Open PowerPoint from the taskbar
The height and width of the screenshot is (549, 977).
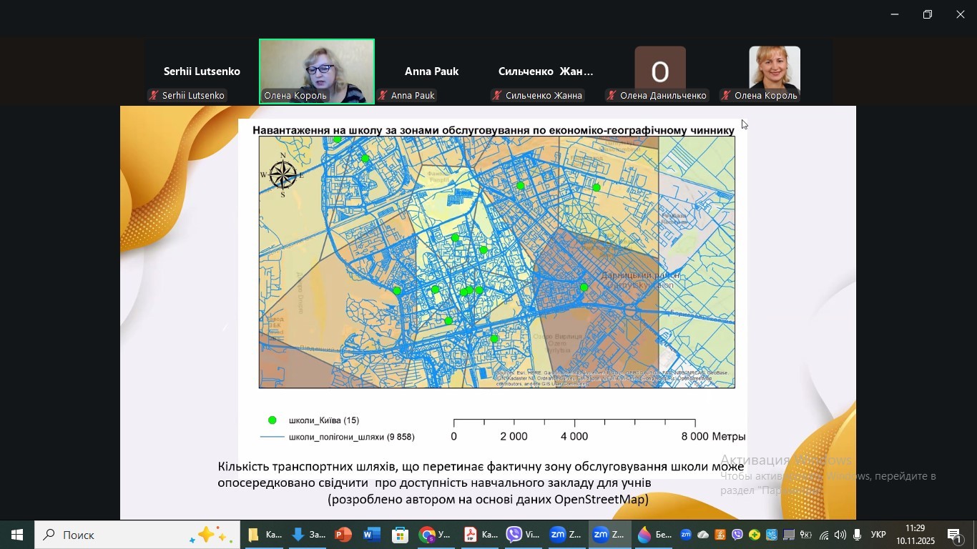[343, 535]
